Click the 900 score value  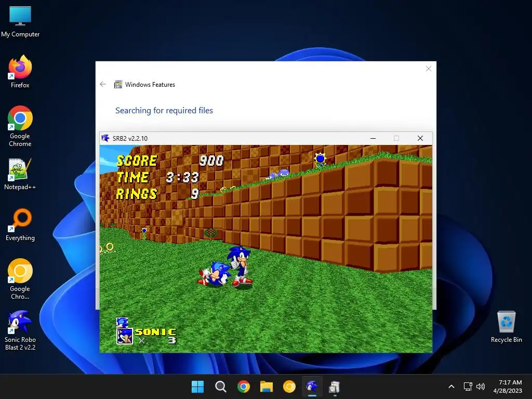pyautogui.click(x=211, y=161)
